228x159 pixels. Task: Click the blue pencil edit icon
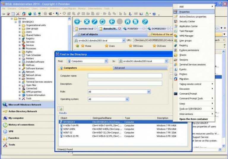pyautogui.click(x=94, y=21)
